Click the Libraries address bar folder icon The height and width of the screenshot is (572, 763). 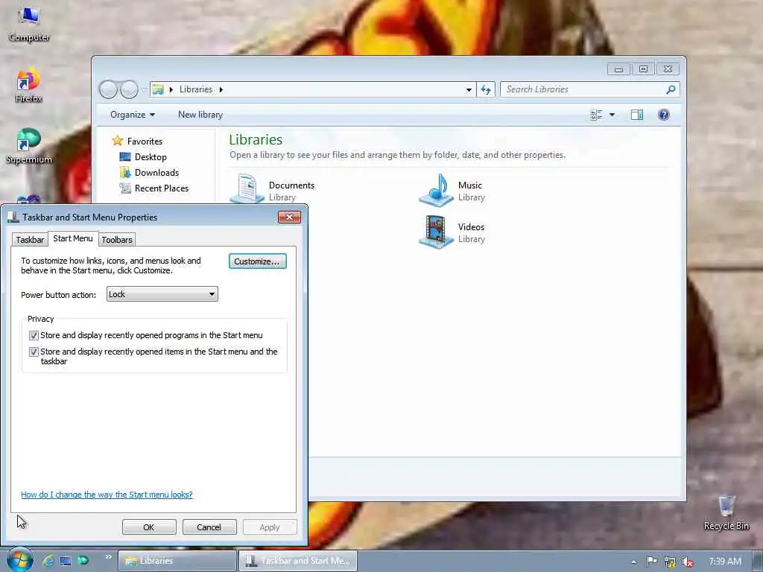[x=158, y=89]
